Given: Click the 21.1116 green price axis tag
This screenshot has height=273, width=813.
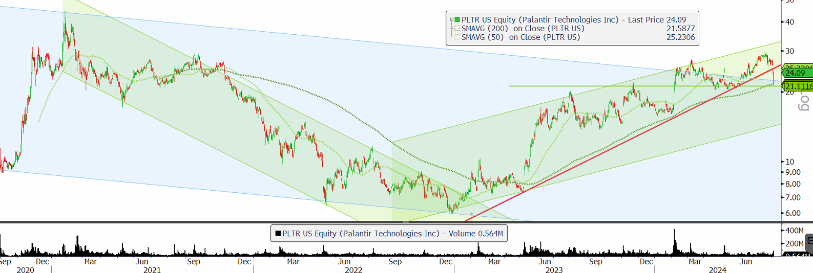Looking at the screenshot, I should click(798, 86).
